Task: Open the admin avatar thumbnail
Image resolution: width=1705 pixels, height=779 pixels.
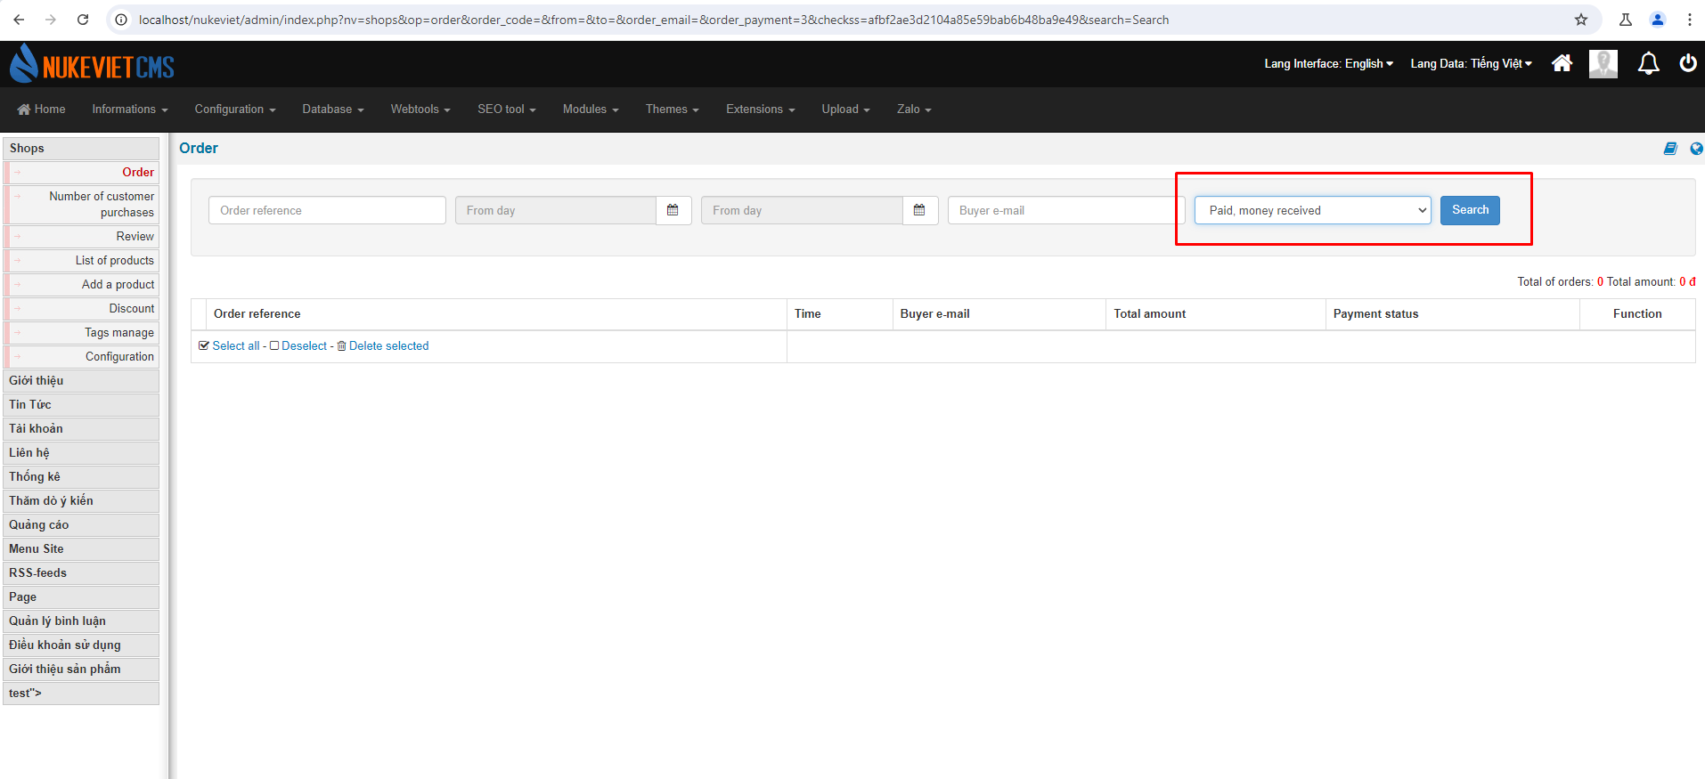Action: click(1603, 63)
